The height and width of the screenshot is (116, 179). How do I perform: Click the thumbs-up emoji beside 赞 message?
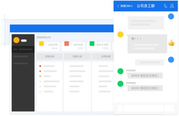click(171, 43)
